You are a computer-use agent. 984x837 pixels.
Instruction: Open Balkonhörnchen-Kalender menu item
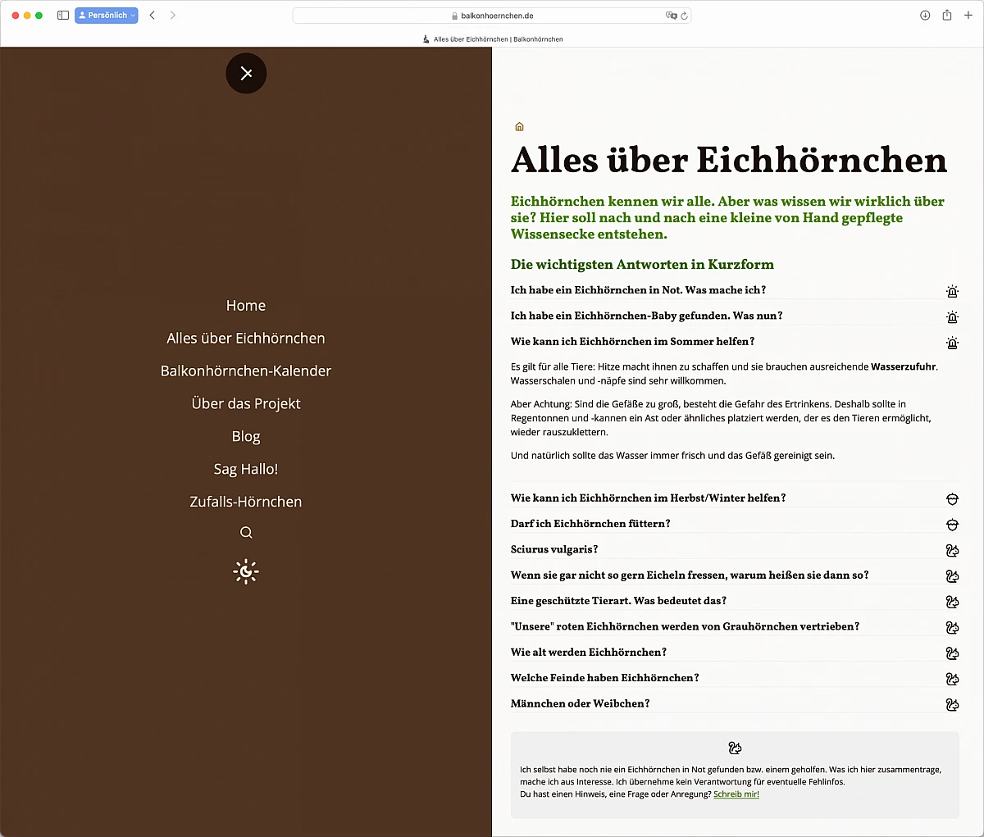coord(246,371)
